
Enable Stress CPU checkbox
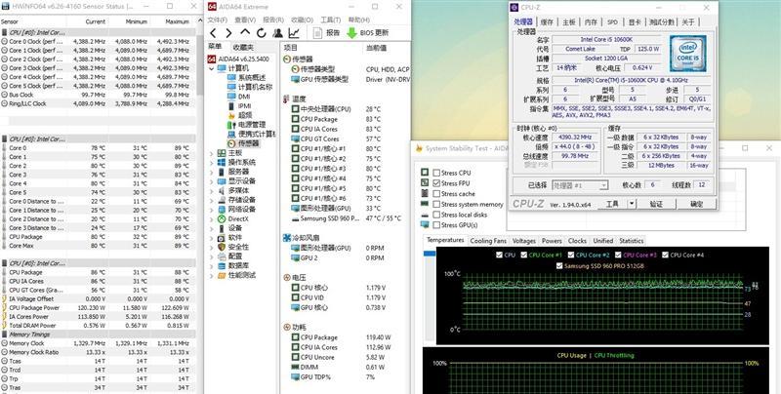[x=436, y=173]
